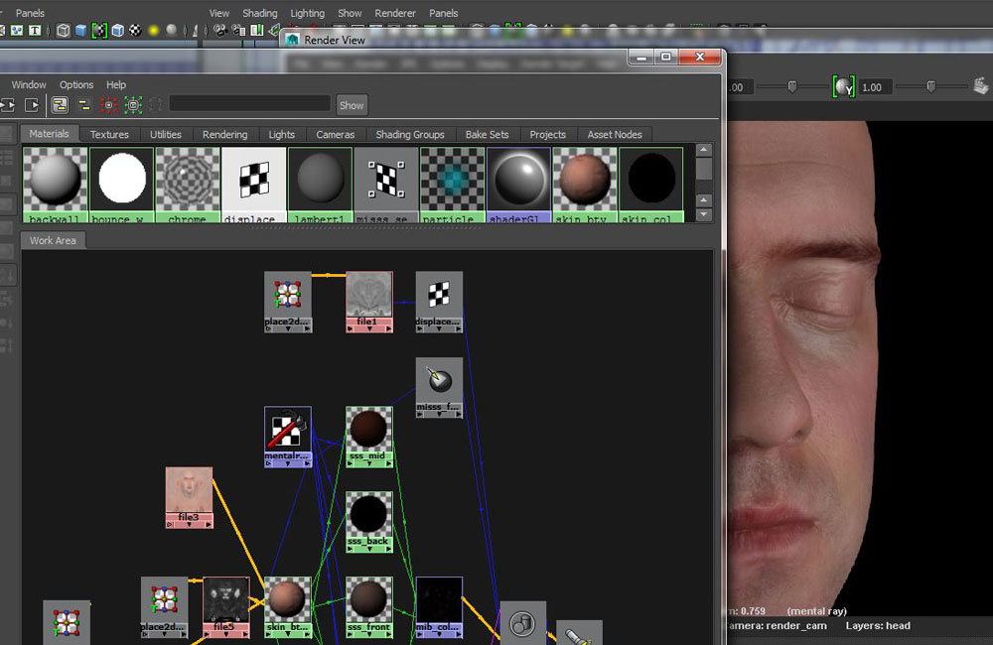The height and width of the screenshot is (645, 993).
Task: Click the T icon in the viewport toolbar
Action: pyautogui.click(x=34, y=31)
